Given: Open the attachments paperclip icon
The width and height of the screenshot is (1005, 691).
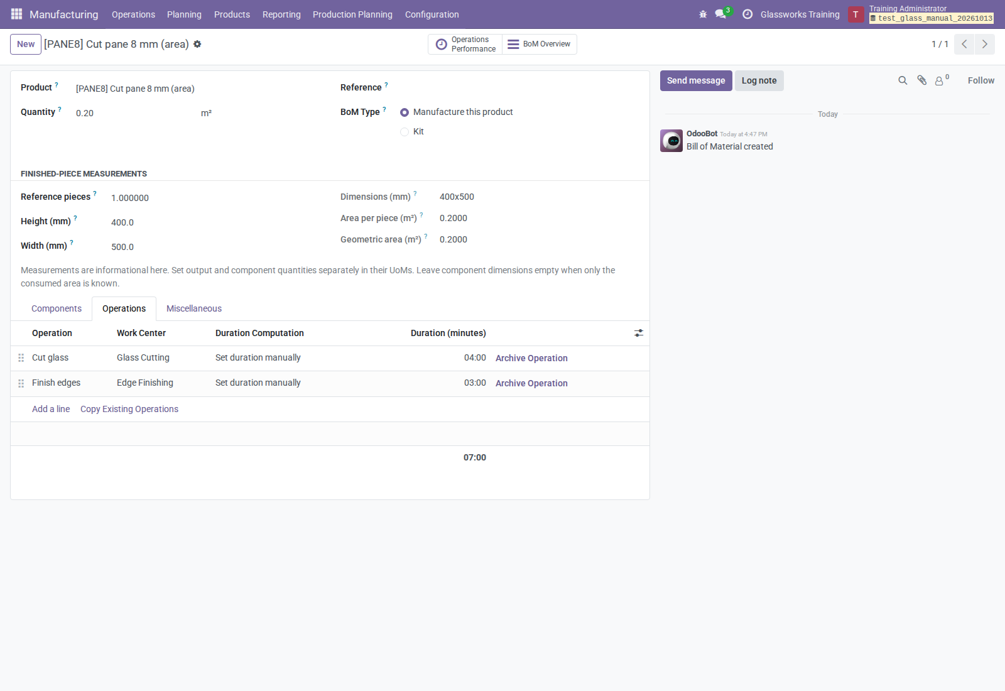Looking at the screenshot, I should (x=921, y=80).
